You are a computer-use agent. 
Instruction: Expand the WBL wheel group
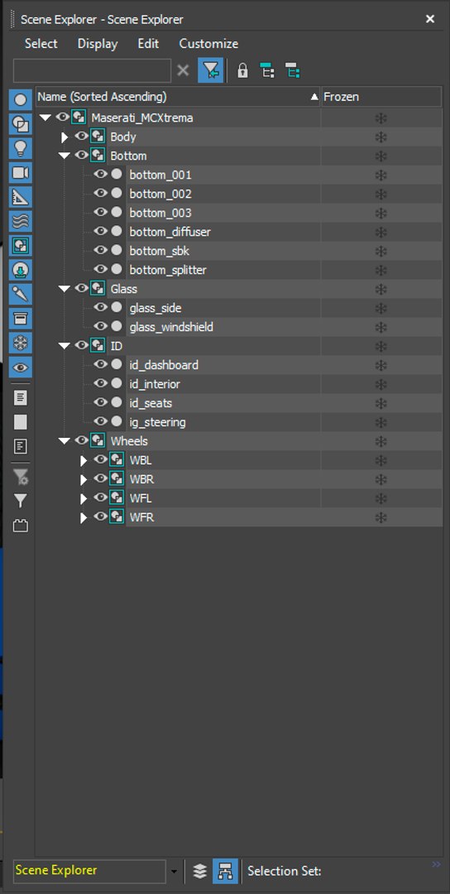coord(84,461)
